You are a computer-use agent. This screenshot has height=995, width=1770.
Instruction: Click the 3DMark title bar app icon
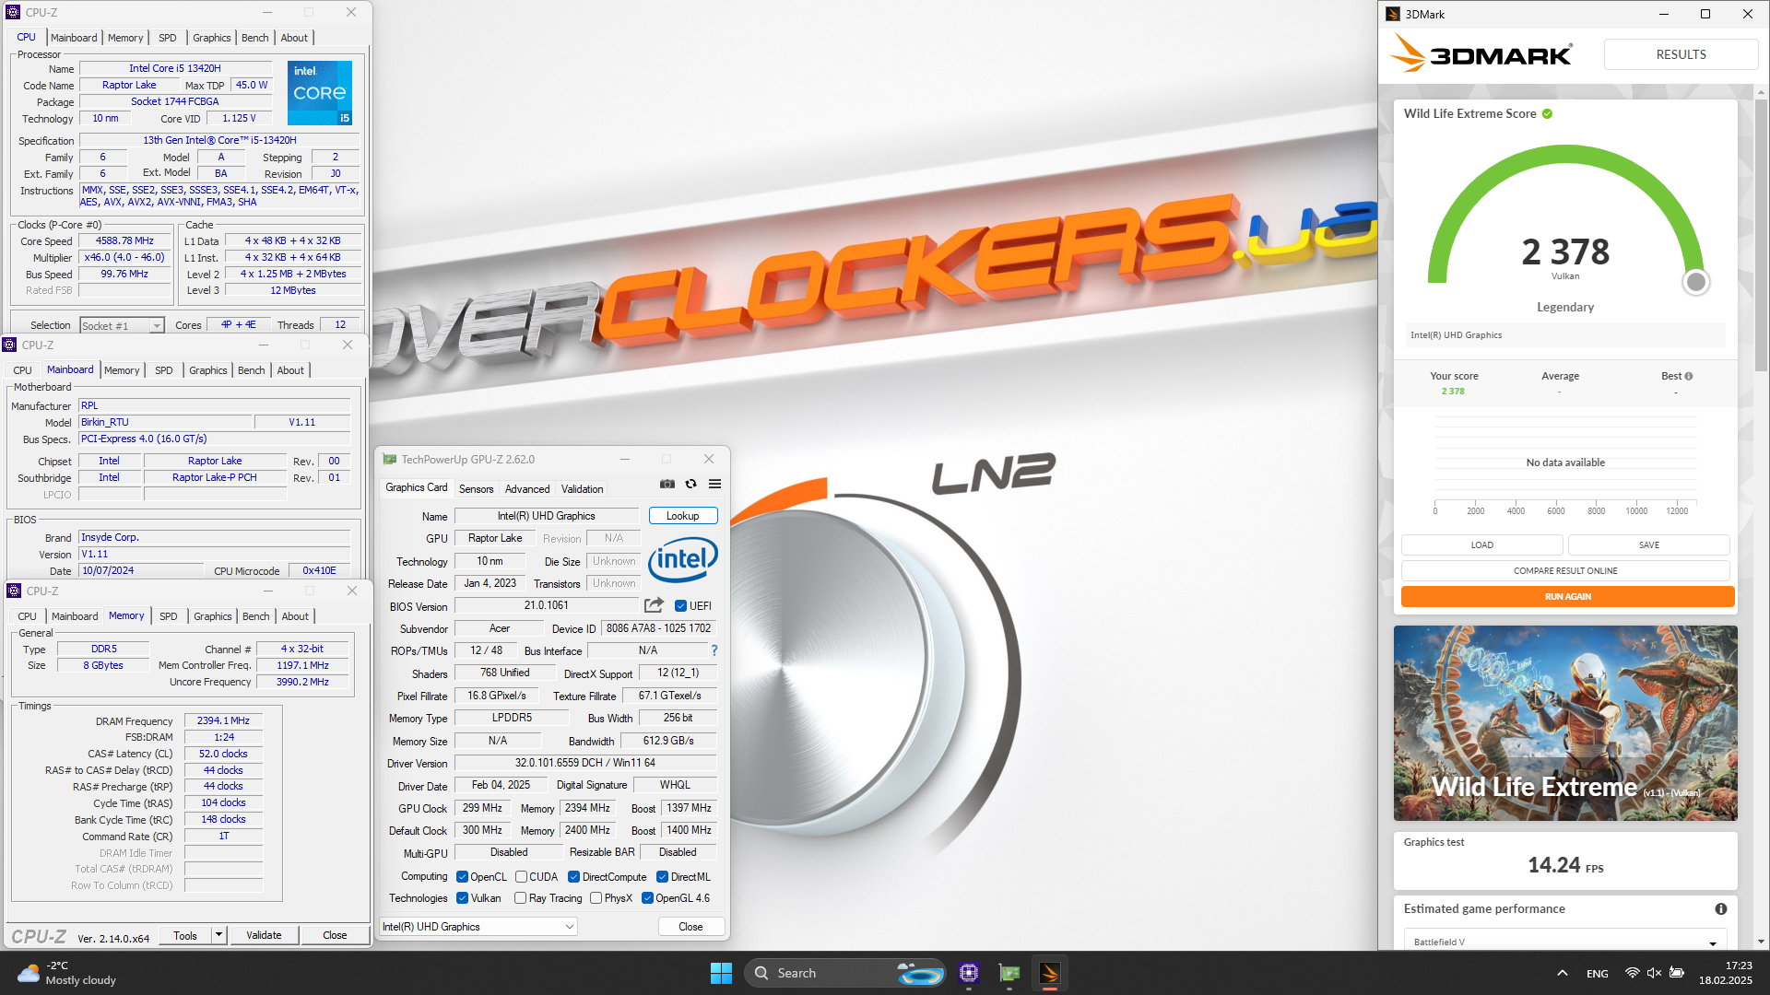click(1393, 14)
